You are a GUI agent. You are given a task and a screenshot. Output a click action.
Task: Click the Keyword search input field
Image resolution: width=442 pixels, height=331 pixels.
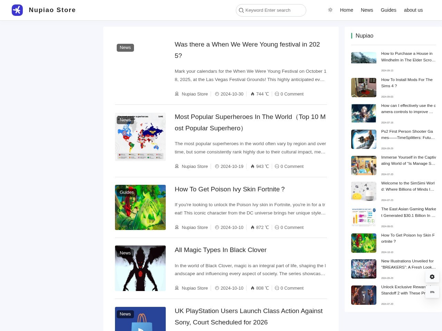(273, 10)
